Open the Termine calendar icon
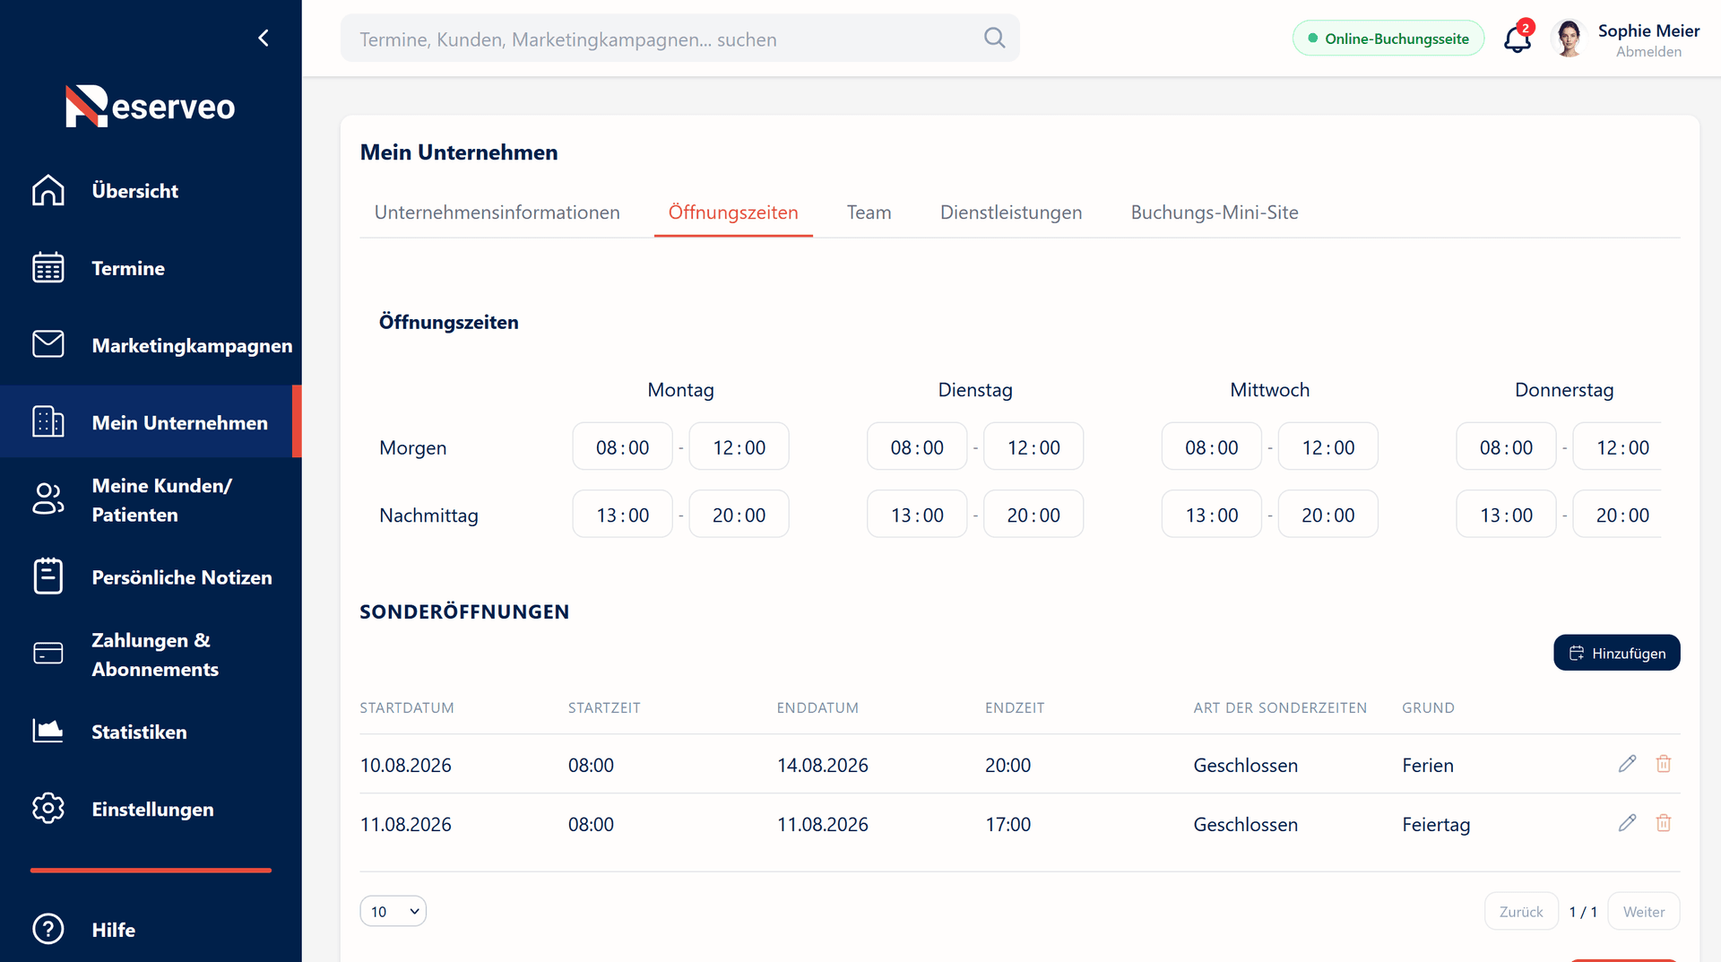This screenshot has height=962, width=1721. coord(48,267)
